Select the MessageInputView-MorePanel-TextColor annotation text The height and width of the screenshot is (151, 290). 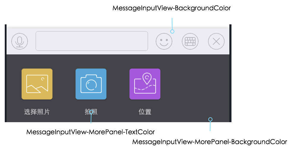90,132
